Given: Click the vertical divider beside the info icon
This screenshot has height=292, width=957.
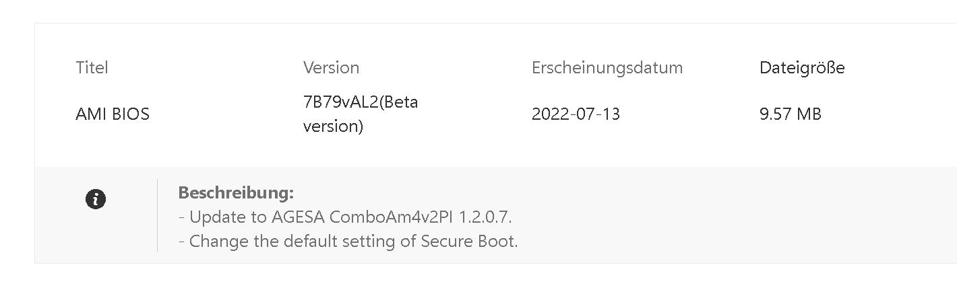Looking at the screenshot, I should point(157,215).
